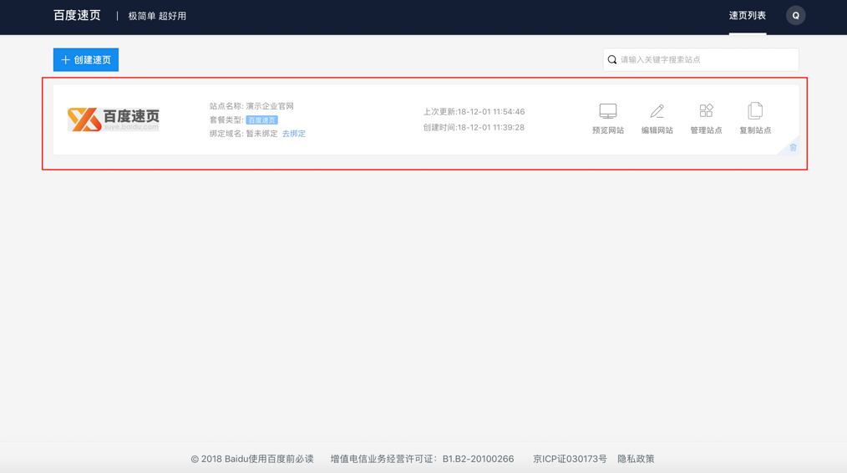Click the 预览网站 monitor icon
This screenshot has height=473, width=847.
click(607, 111)
